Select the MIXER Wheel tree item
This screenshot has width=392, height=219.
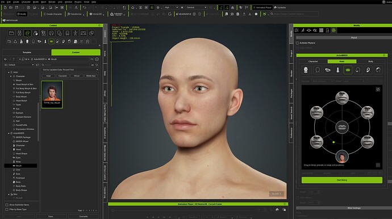tap(22, 141)
